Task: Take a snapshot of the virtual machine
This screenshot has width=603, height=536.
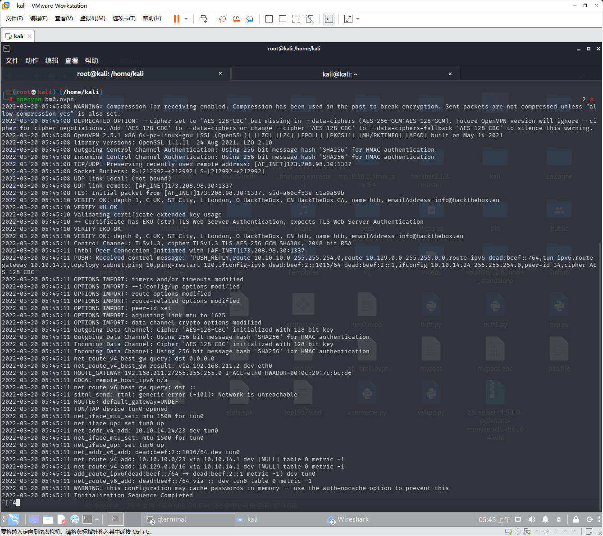Action: (x=222, y=18)
